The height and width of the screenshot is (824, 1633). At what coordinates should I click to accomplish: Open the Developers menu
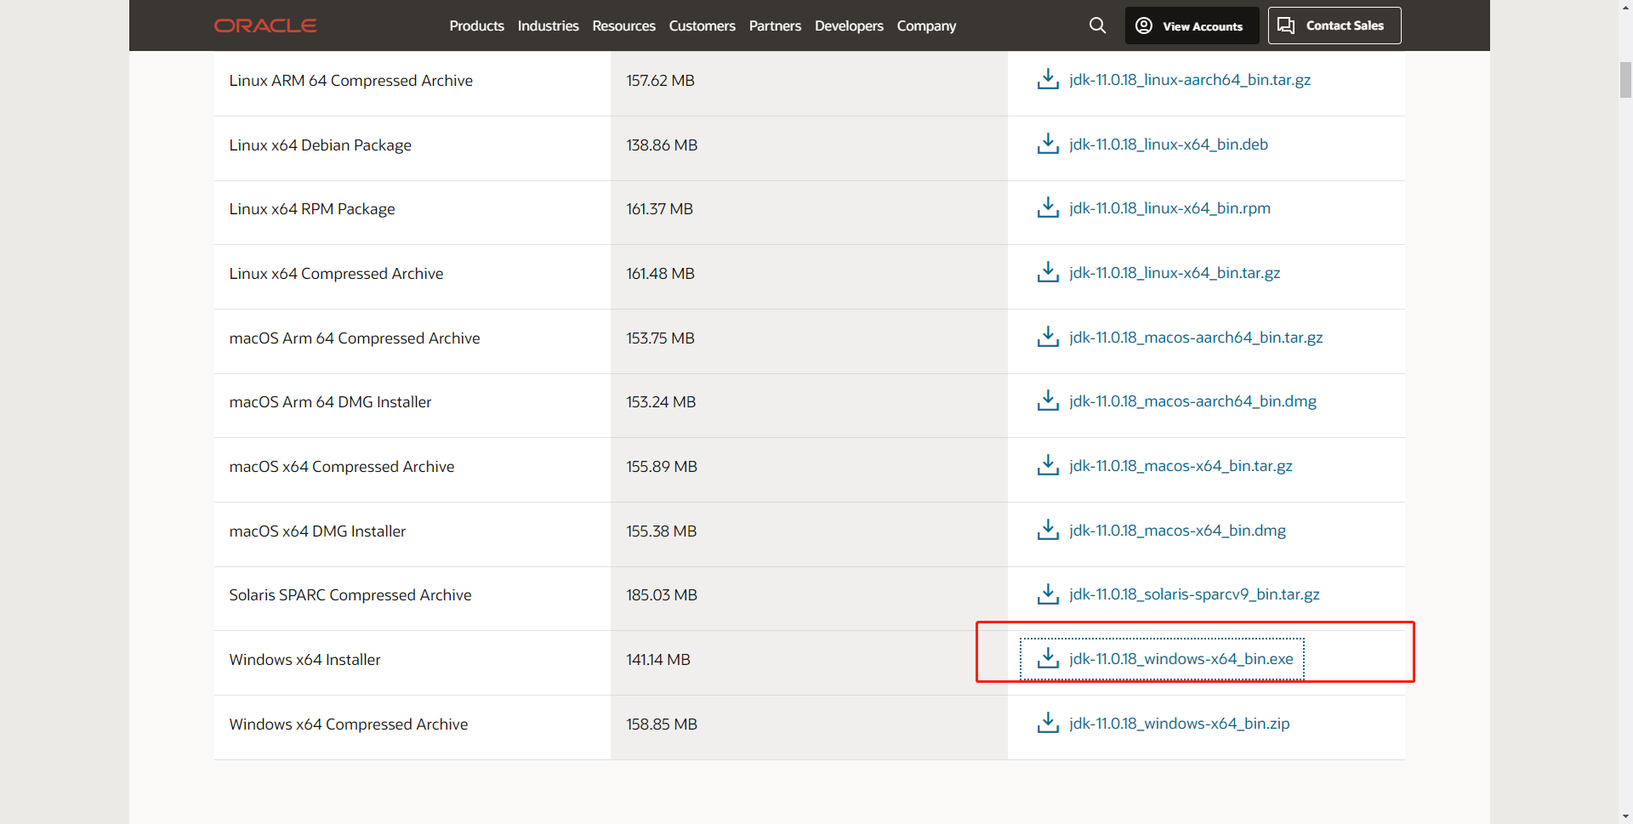click(849, 26)
